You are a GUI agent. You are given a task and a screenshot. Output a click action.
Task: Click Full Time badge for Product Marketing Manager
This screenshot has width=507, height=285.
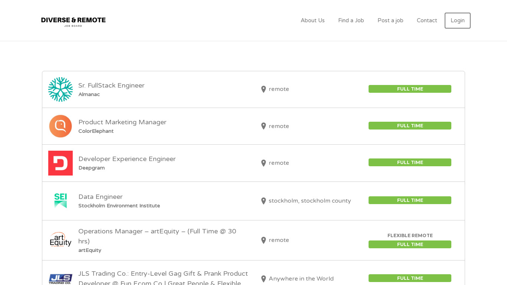click(x=410, y=126)
